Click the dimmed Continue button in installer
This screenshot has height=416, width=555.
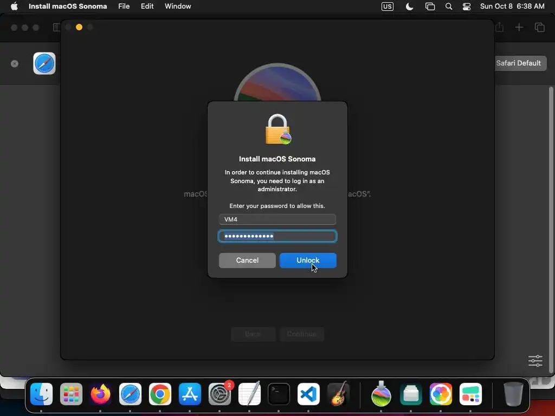(x=301, y=334)
